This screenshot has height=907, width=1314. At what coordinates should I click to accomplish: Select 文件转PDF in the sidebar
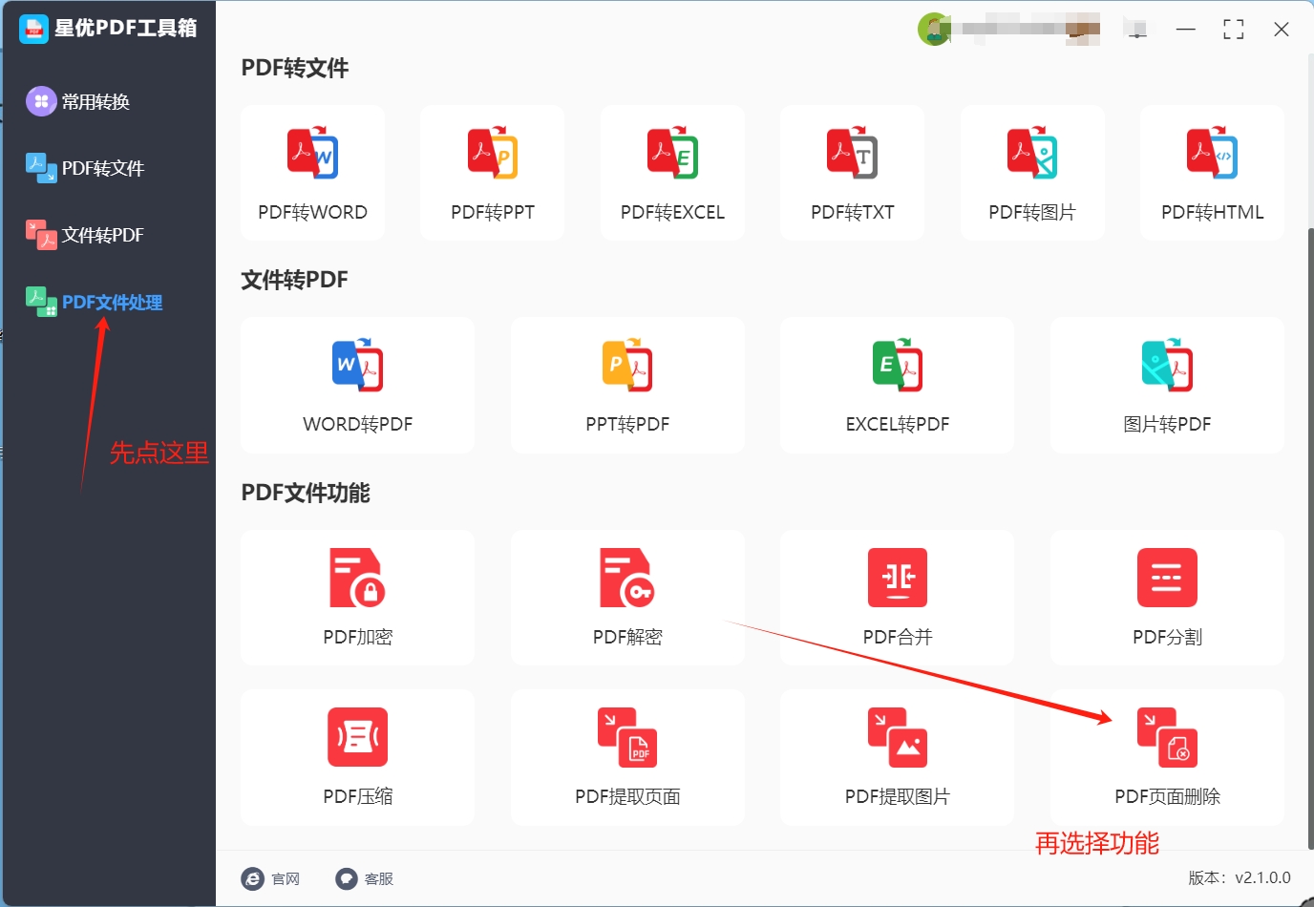pos(85,235)
